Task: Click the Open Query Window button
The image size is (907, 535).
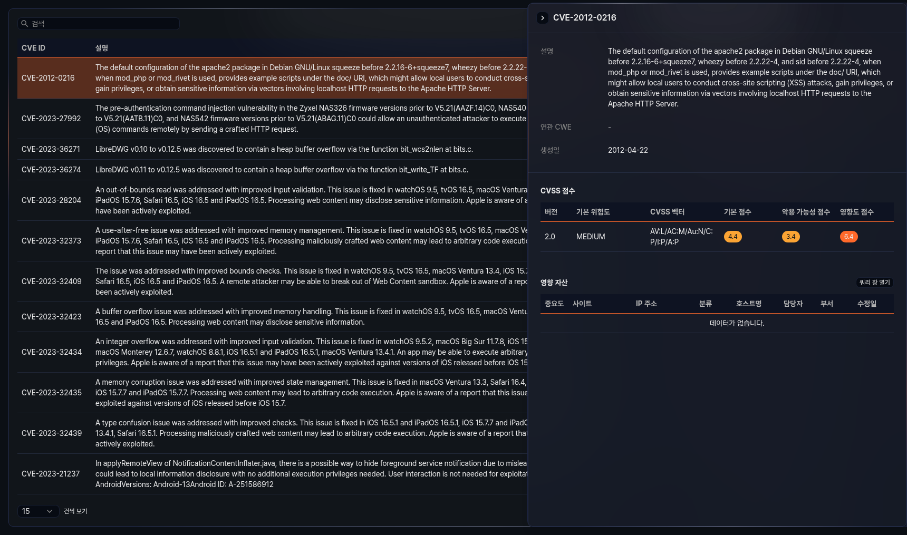Action: pyautogui.click(x=874, y=283)
